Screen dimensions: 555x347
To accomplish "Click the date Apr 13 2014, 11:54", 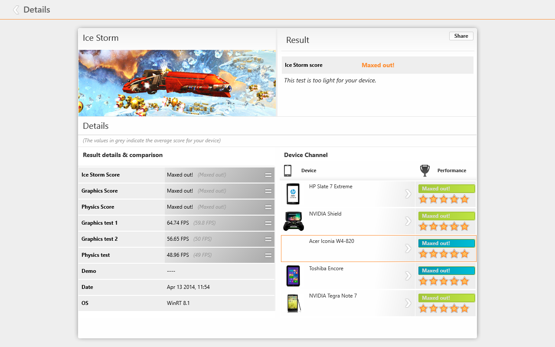I will click(x=188, y=287).
